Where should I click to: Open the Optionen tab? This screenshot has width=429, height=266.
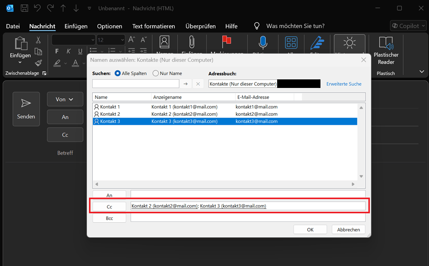[109, 26]
